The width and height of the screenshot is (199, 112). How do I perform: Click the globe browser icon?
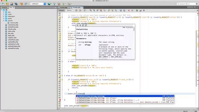tap(49, 4)
